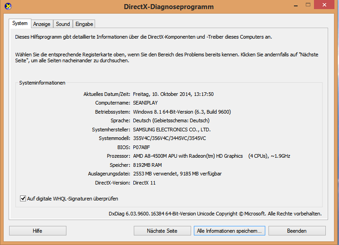339x245 pixels.
Task: Click the Betriebssystem label
Action: click(x=113, y=112)
